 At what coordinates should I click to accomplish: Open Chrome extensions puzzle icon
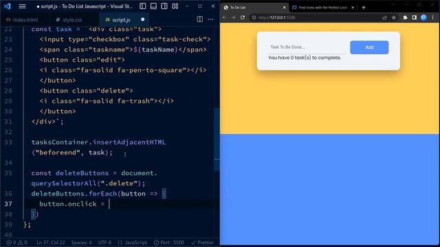(405, 18)
